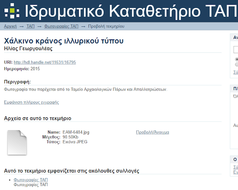This screenshot has width=238, height=190.
Task: Click the repository logo icon in the header
Action: [x=12, y=11]
